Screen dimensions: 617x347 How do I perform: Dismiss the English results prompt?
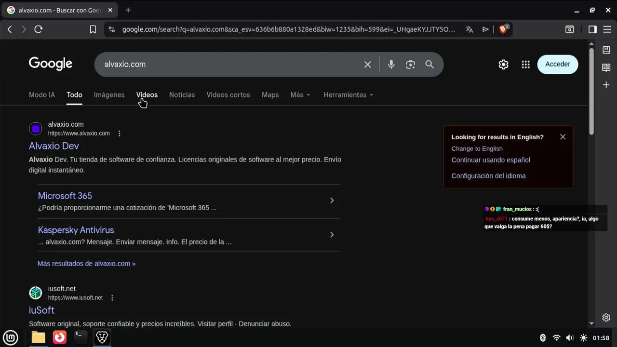(x=563, y=137)
